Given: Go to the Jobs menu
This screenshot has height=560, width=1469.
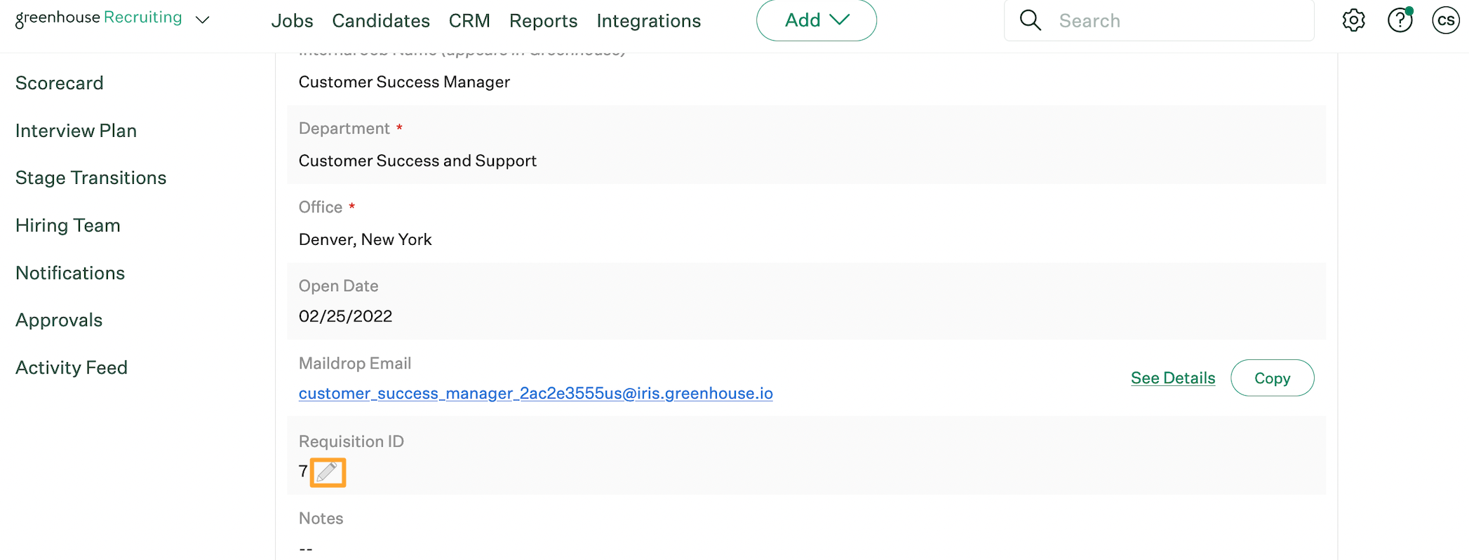Looking at the screenshot, I should [292, 21].
